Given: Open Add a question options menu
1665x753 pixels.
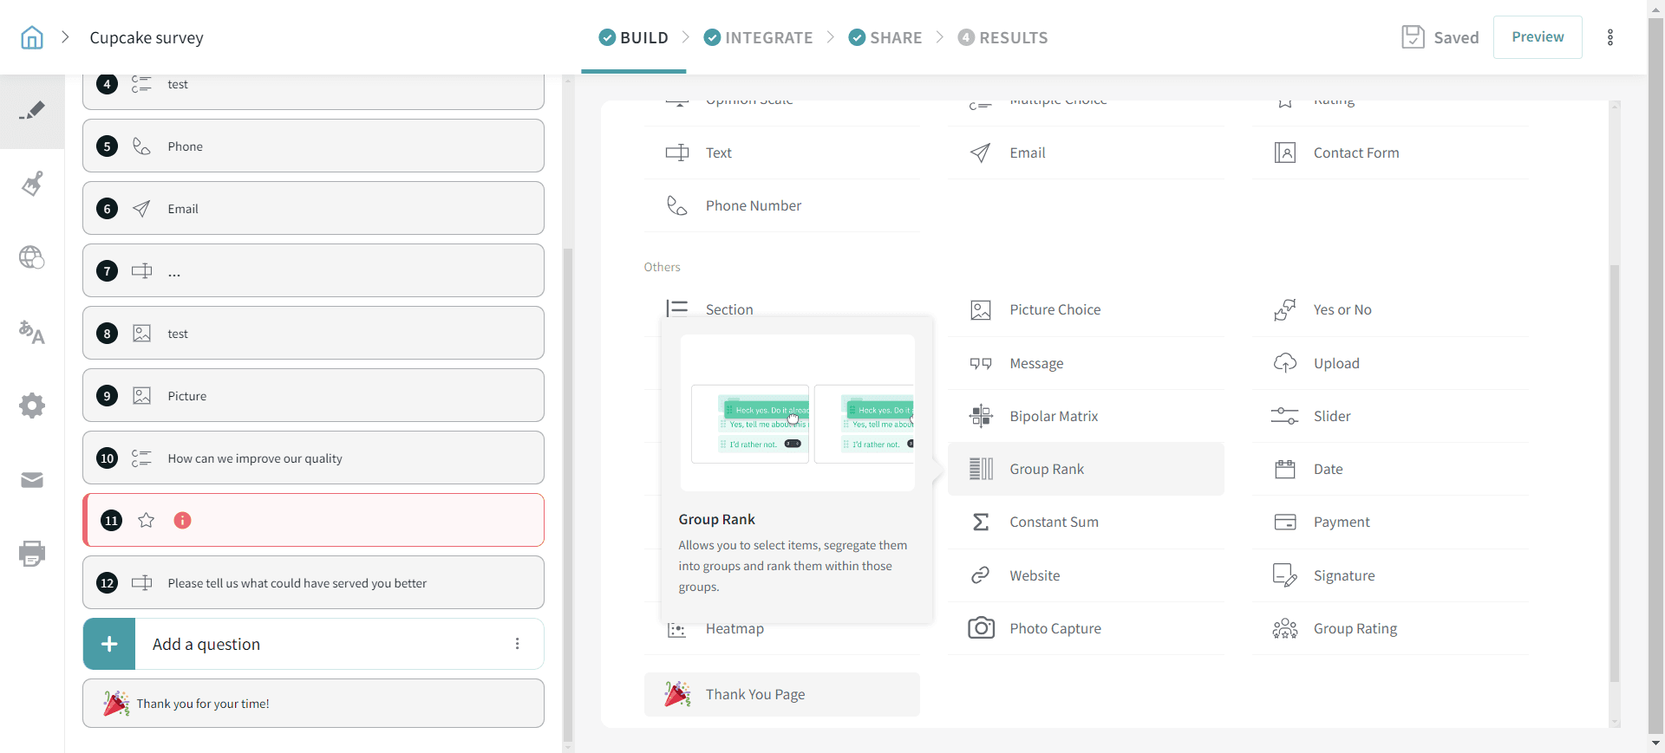Looking at the screenshot, I should pyautogui.click(x=518, y=644).
